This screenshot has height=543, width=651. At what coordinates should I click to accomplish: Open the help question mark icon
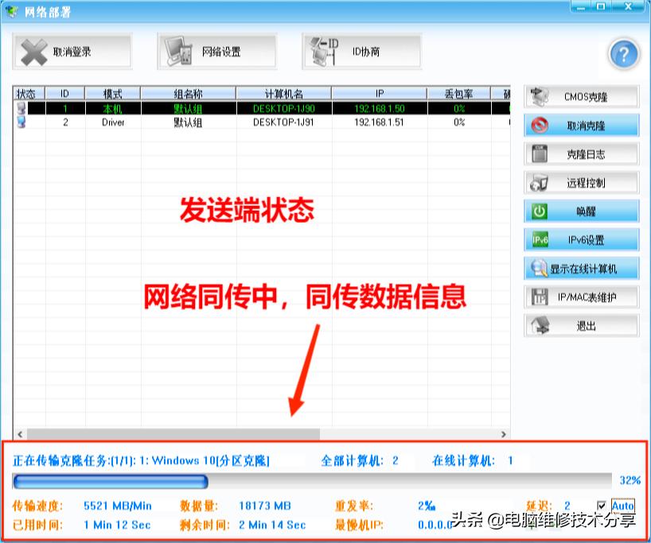tap(624, 54)
